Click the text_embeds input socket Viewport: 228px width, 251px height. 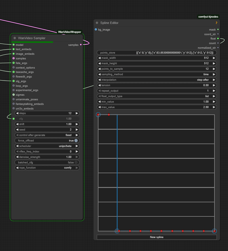[14, 49]
